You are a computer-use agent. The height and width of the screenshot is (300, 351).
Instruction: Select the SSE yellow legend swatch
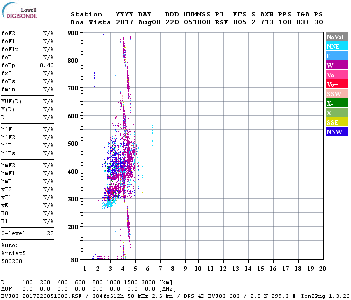(337, 122)
